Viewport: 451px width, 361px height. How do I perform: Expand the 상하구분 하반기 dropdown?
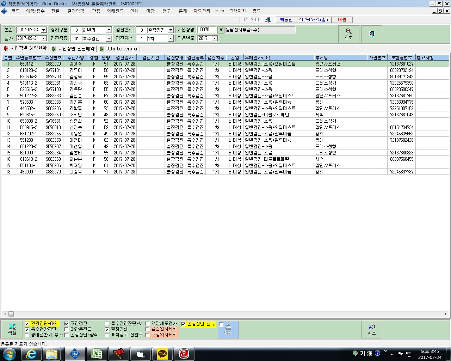tap(109, 30)
